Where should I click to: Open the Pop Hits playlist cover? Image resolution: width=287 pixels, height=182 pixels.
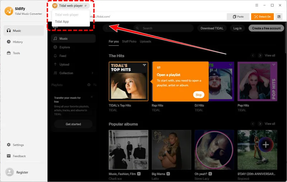point(257,81)
